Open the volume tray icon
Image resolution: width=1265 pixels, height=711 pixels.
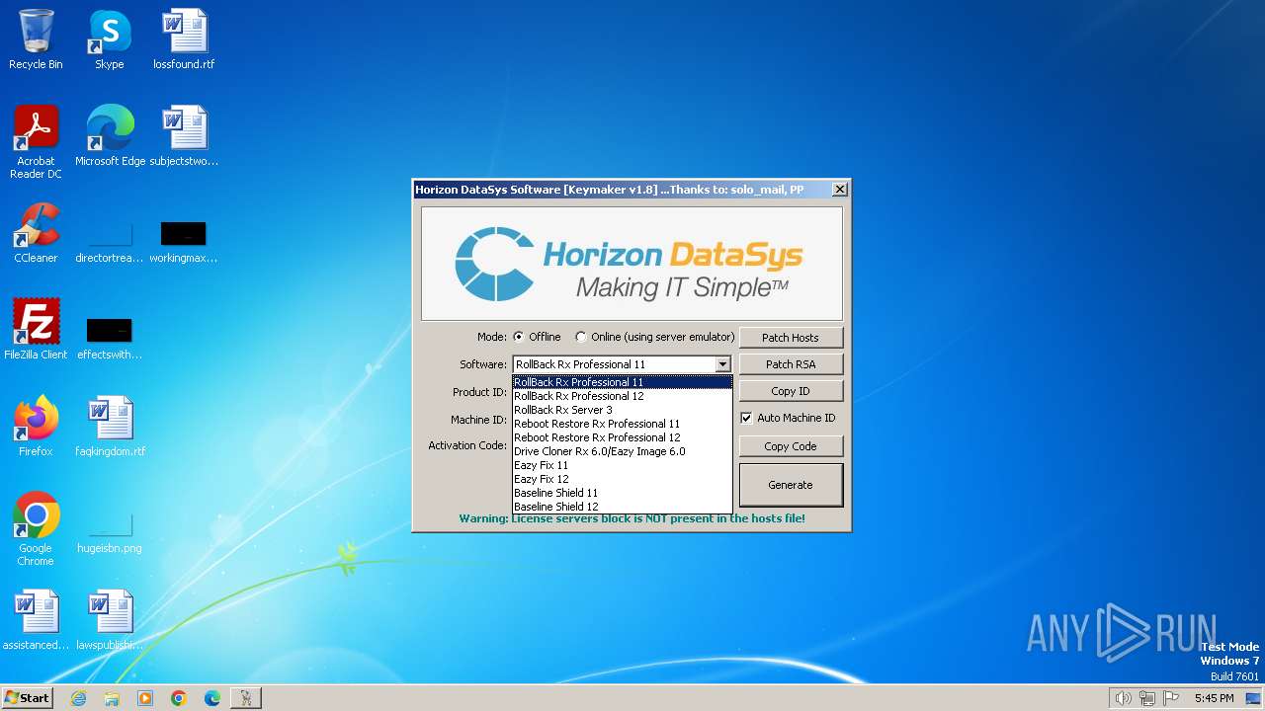1123,698
